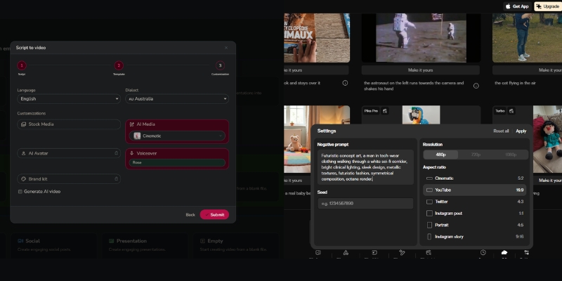The width and height of the screenshot is (562, 281).
Task: Open the sliders settings icon in bottom toolbar
Action: pos(525,253)
